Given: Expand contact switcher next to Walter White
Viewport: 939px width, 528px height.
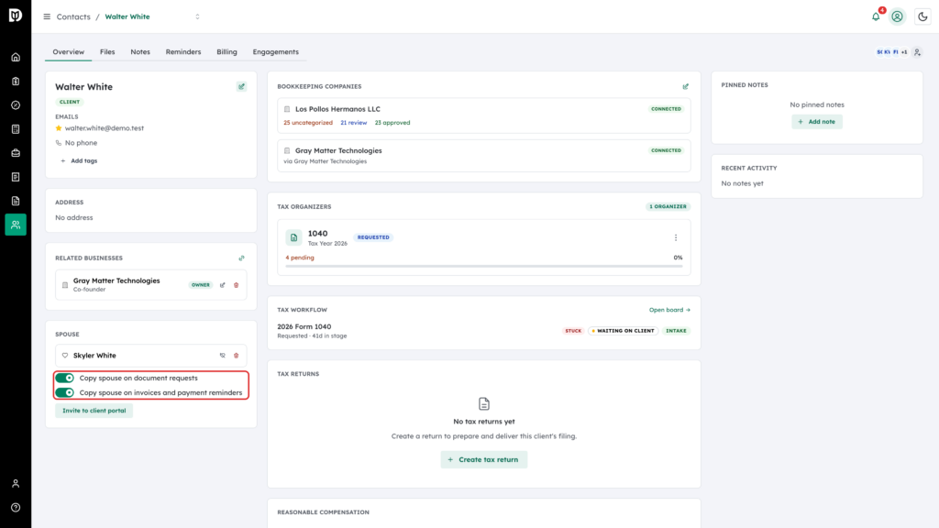Looking at the screenshot, I should (198, 16).
